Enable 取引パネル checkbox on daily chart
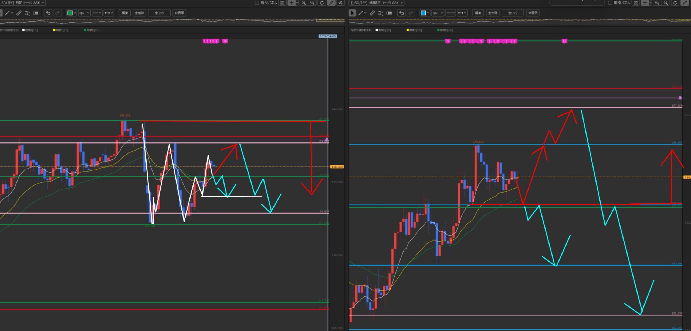691x331 pixels. [x=257, y=3]
